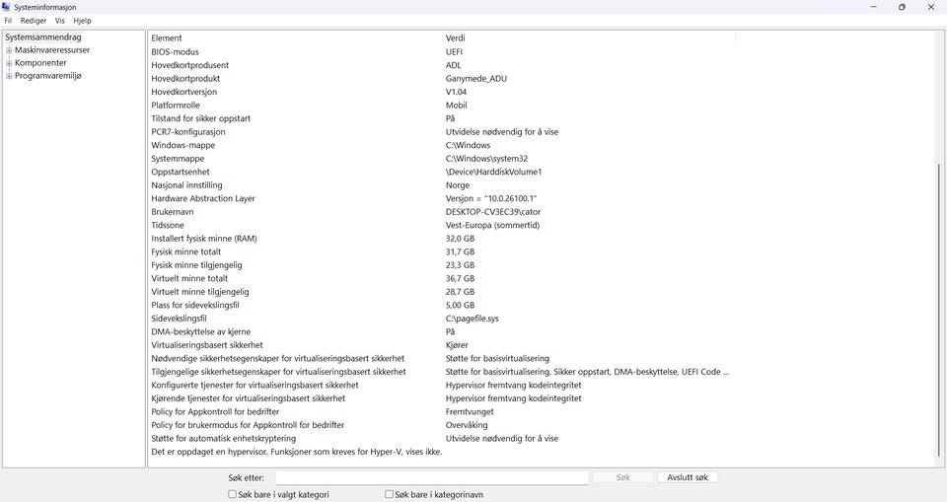Click the Søk button
The width and height of the screenshot is (947, 502).
pos(623,477)
